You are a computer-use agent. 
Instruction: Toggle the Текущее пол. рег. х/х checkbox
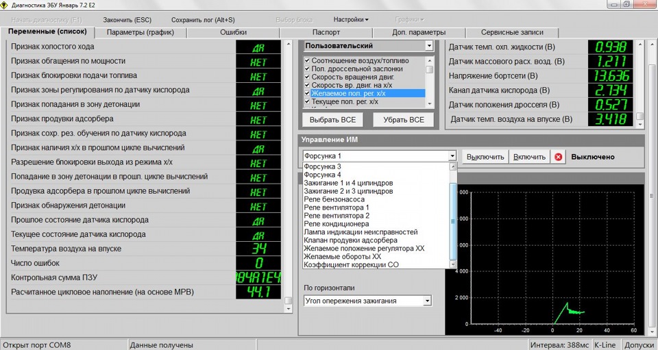307,101
